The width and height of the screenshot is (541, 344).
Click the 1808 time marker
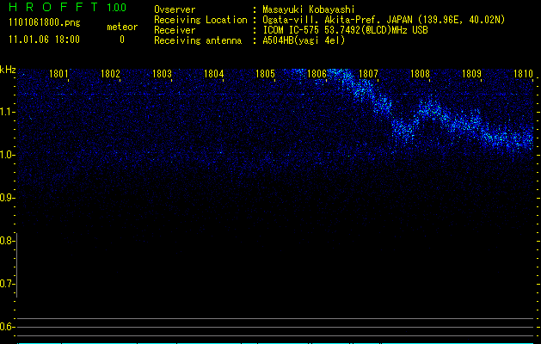[x=420, y=74]
